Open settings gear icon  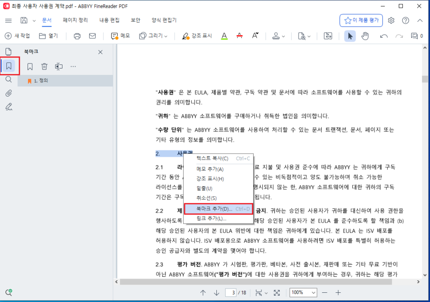[391, 20]
